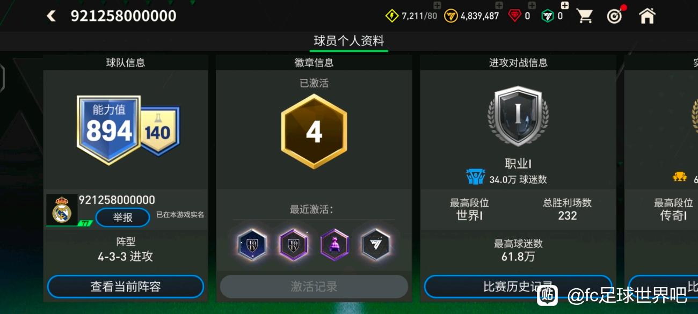This screenshot has width=698, height=314.
Task: Open the target missions icon with red dot
Action: pyautogui.click(x=615, y=15)
